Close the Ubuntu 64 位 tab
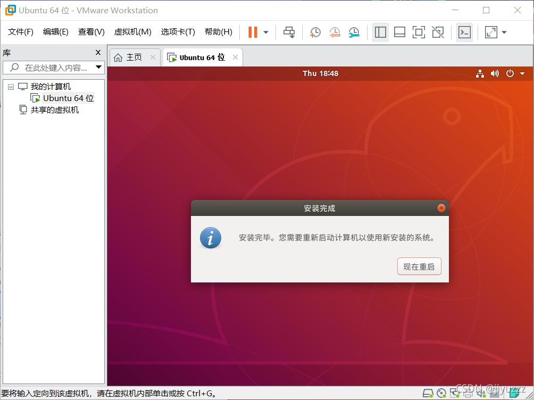This screenshot has height=400, width=534. pyautogui.click(x=235, y=57)
